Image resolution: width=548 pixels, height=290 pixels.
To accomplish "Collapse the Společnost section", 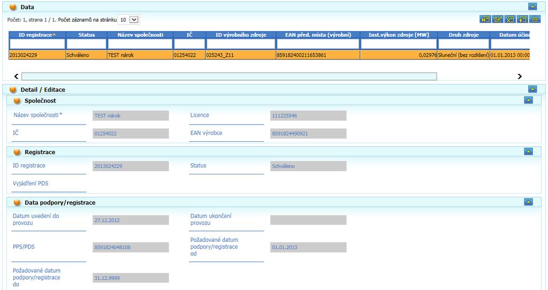I will 528,100.
